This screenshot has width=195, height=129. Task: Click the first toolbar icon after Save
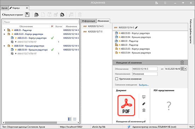[x=36, y=15]
